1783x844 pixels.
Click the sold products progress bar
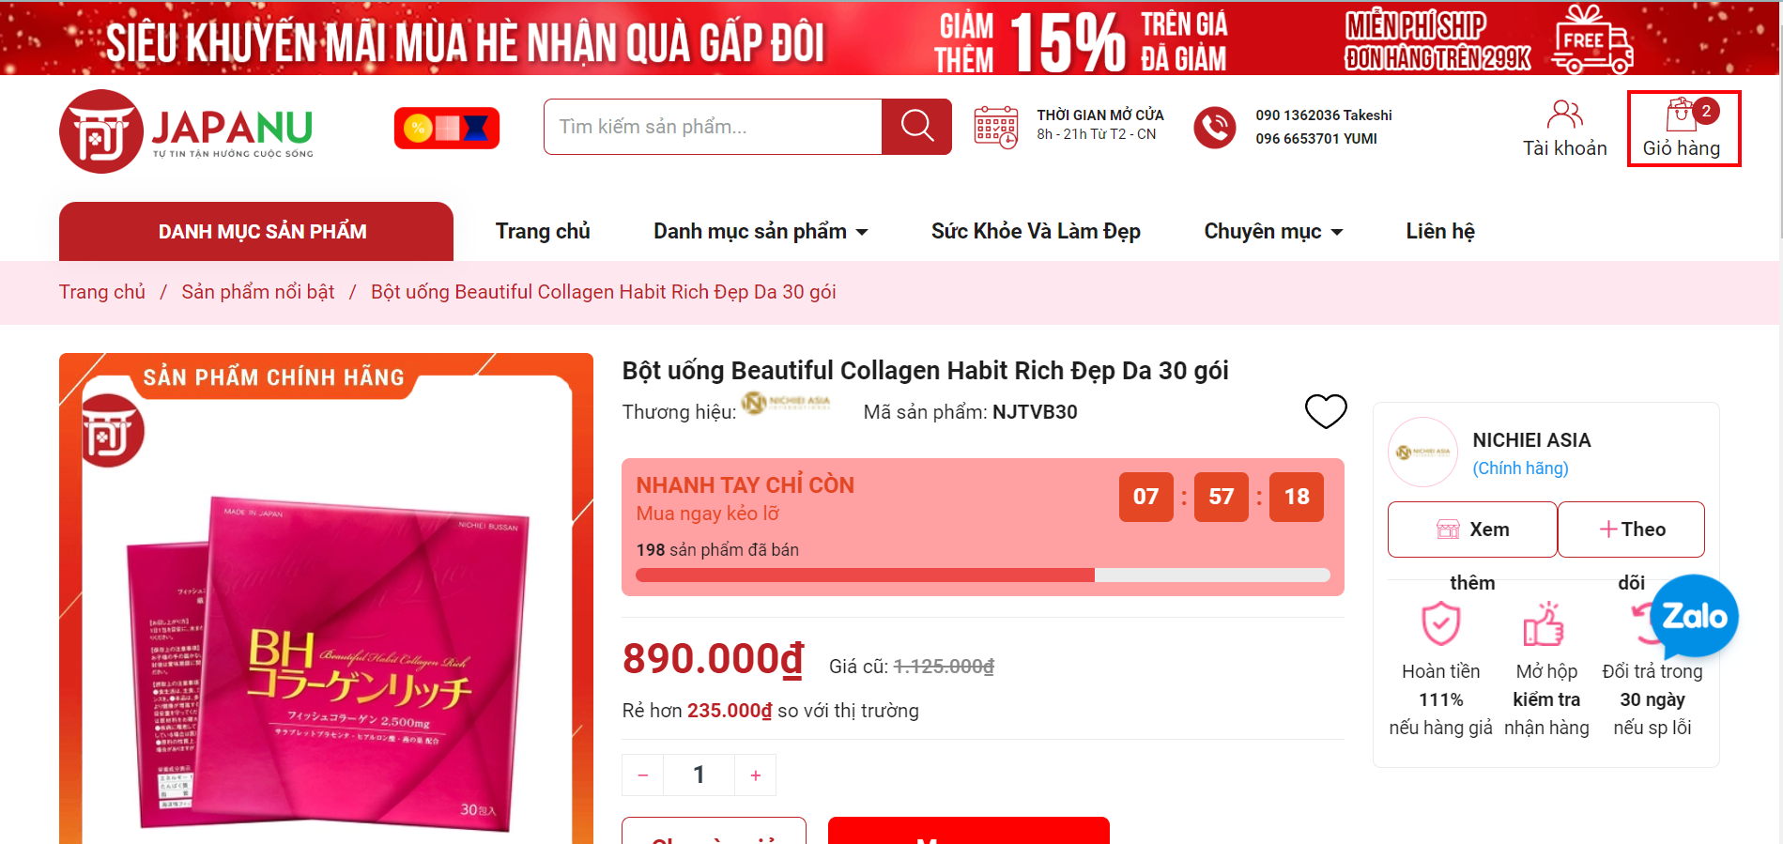983,575
